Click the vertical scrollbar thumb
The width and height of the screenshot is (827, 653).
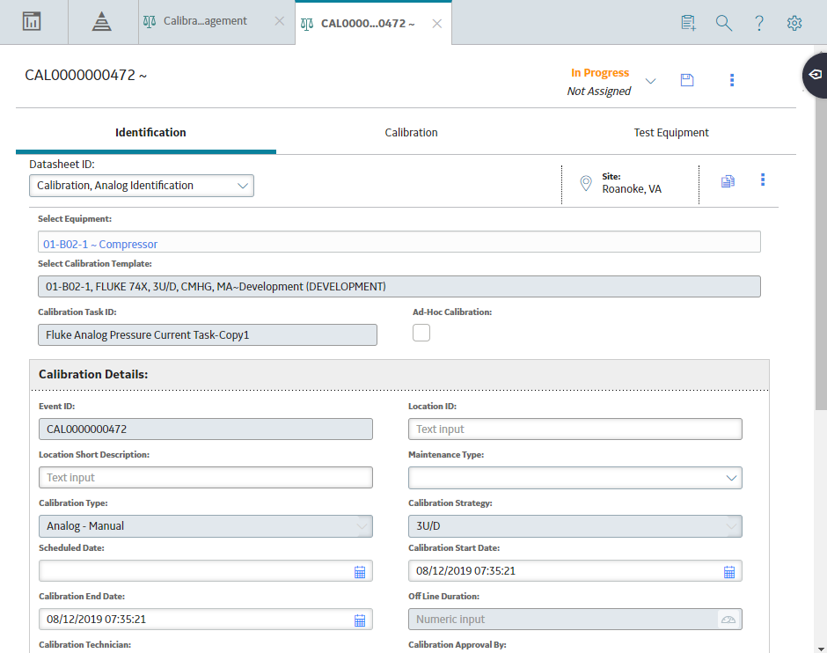[x=821, y=253]
